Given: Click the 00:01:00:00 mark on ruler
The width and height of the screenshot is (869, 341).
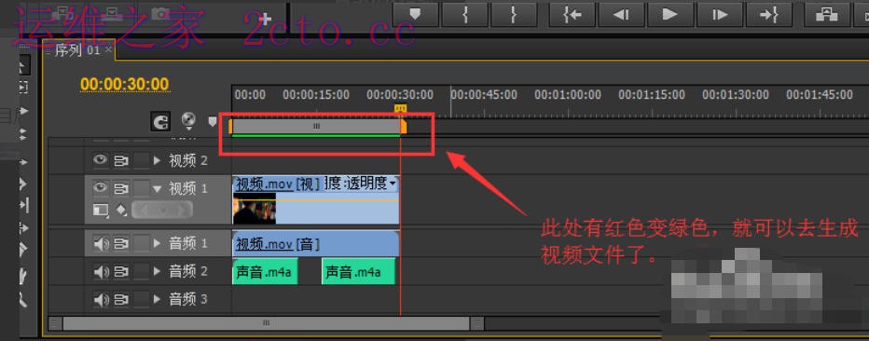Looking at the screenshot, I should [568, 95].
